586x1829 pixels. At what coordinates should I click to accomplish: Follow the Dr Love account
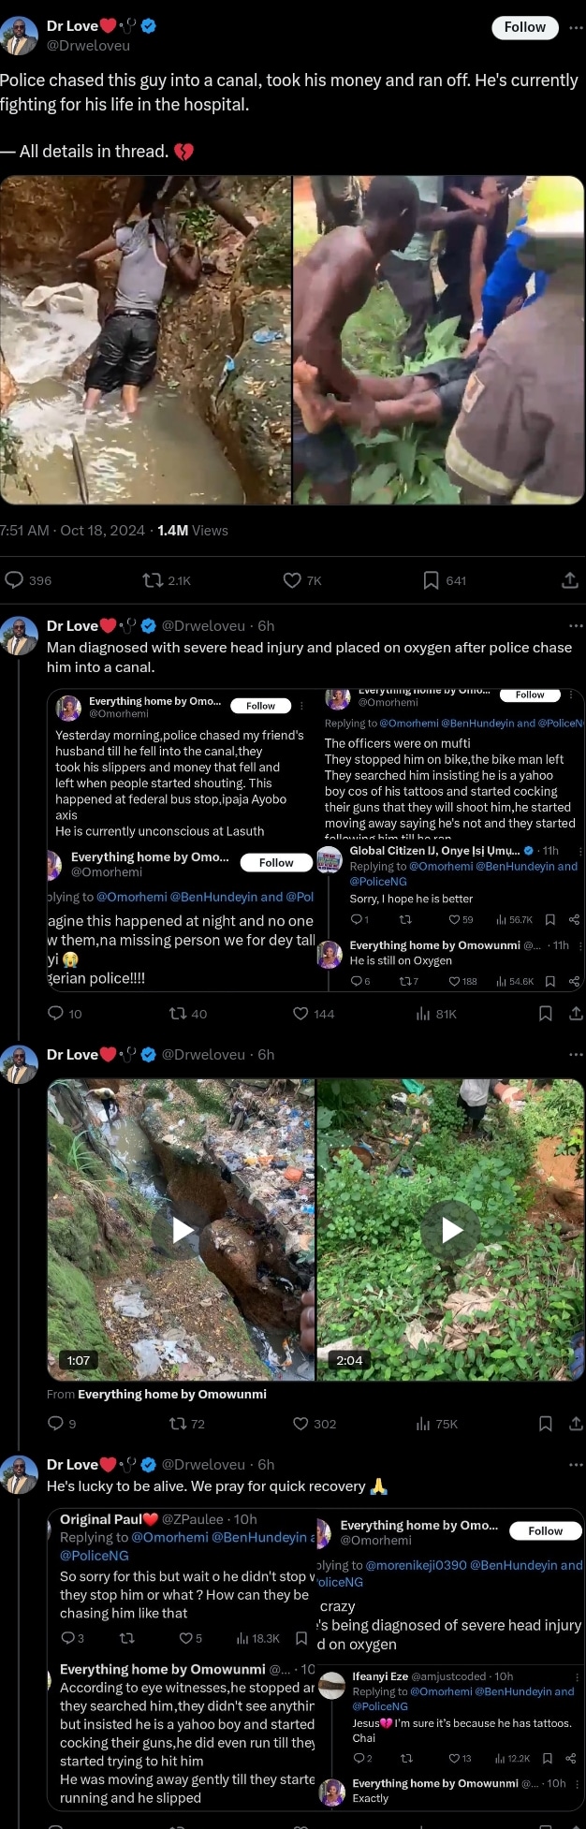point(524,27)
